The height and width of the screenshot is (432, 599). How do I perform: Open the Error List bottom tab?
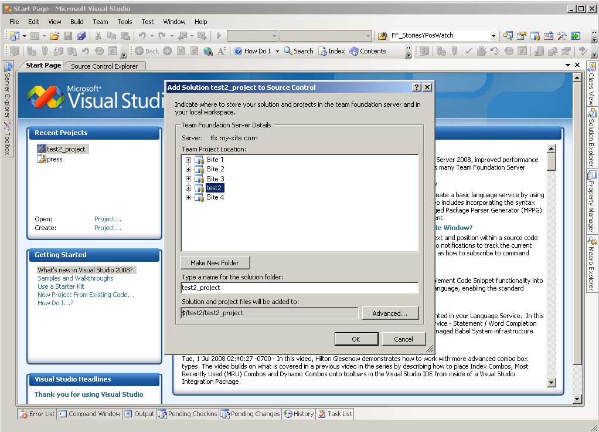38,414
